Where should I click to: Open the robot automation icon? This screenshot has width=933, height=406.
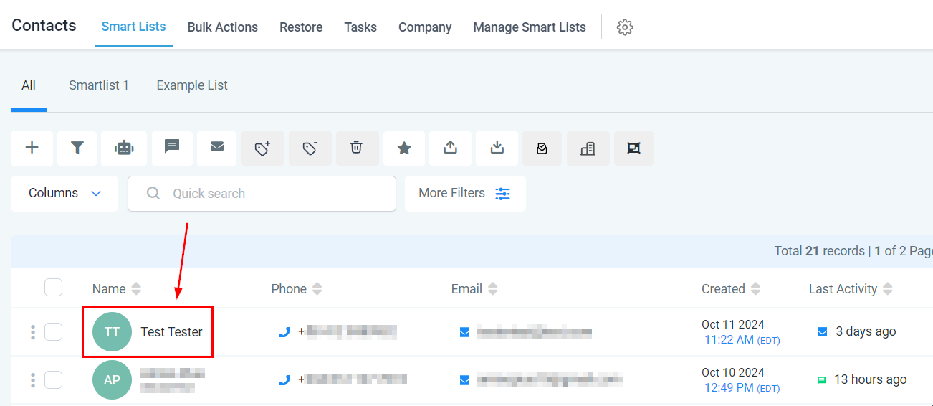tap(124, 148)
